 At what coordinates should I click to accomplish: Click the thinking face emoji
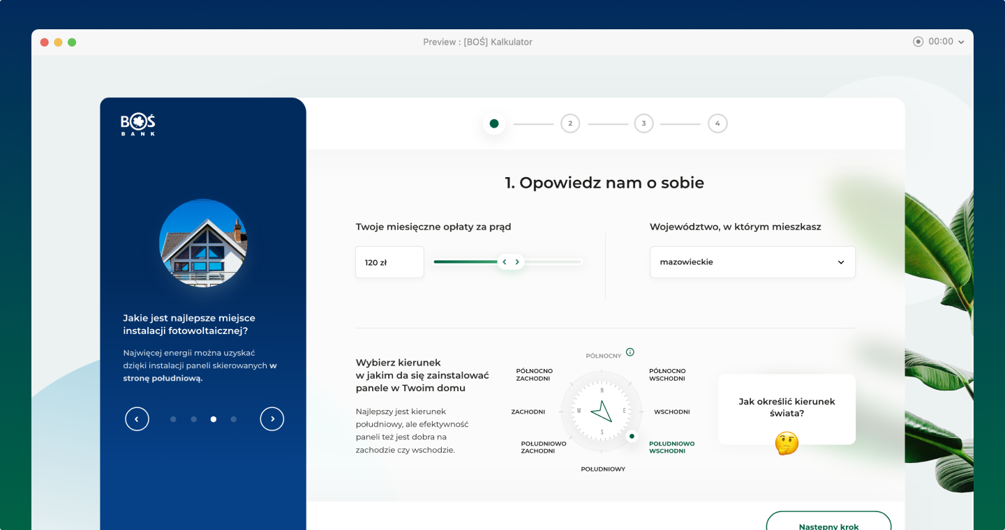[787, 444]
